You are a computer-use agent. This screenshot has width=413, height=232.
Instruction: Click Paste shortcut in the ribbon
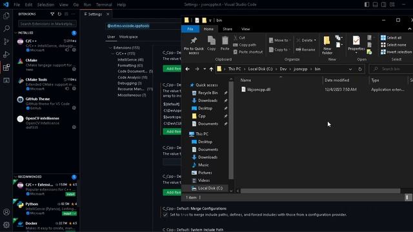coord(248,52)
